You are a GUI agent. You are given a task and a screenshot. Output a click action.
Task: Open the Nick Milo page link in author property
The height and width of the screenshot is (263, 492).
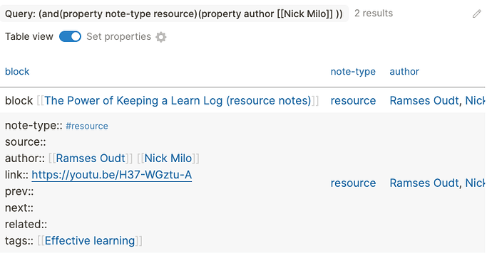coord(168,159)
